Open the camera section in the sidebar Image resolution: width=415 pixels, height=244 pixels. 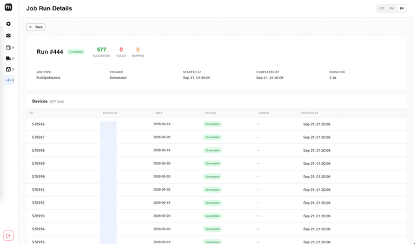click(x=8, y=36)
